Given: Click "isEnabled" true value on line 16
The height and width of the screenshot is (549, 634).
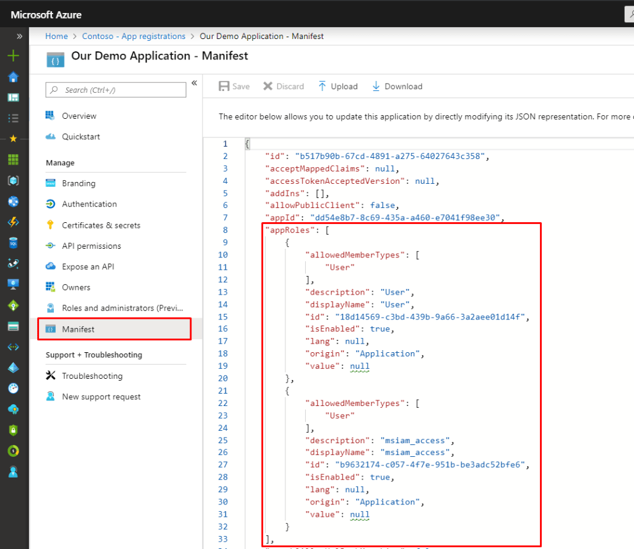Looking at the screenshot, I should (380, 329).
